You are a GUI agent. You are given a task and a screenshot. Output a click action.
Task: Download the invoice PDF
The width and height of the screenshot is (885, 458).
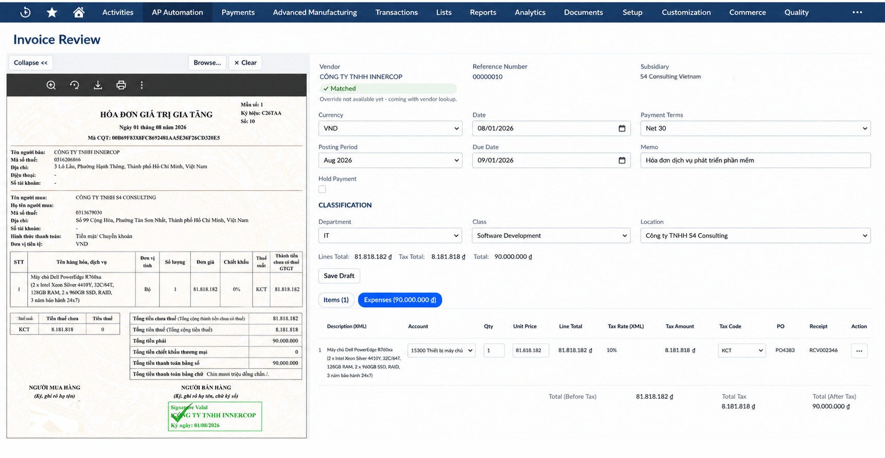[x=98, y=85]
